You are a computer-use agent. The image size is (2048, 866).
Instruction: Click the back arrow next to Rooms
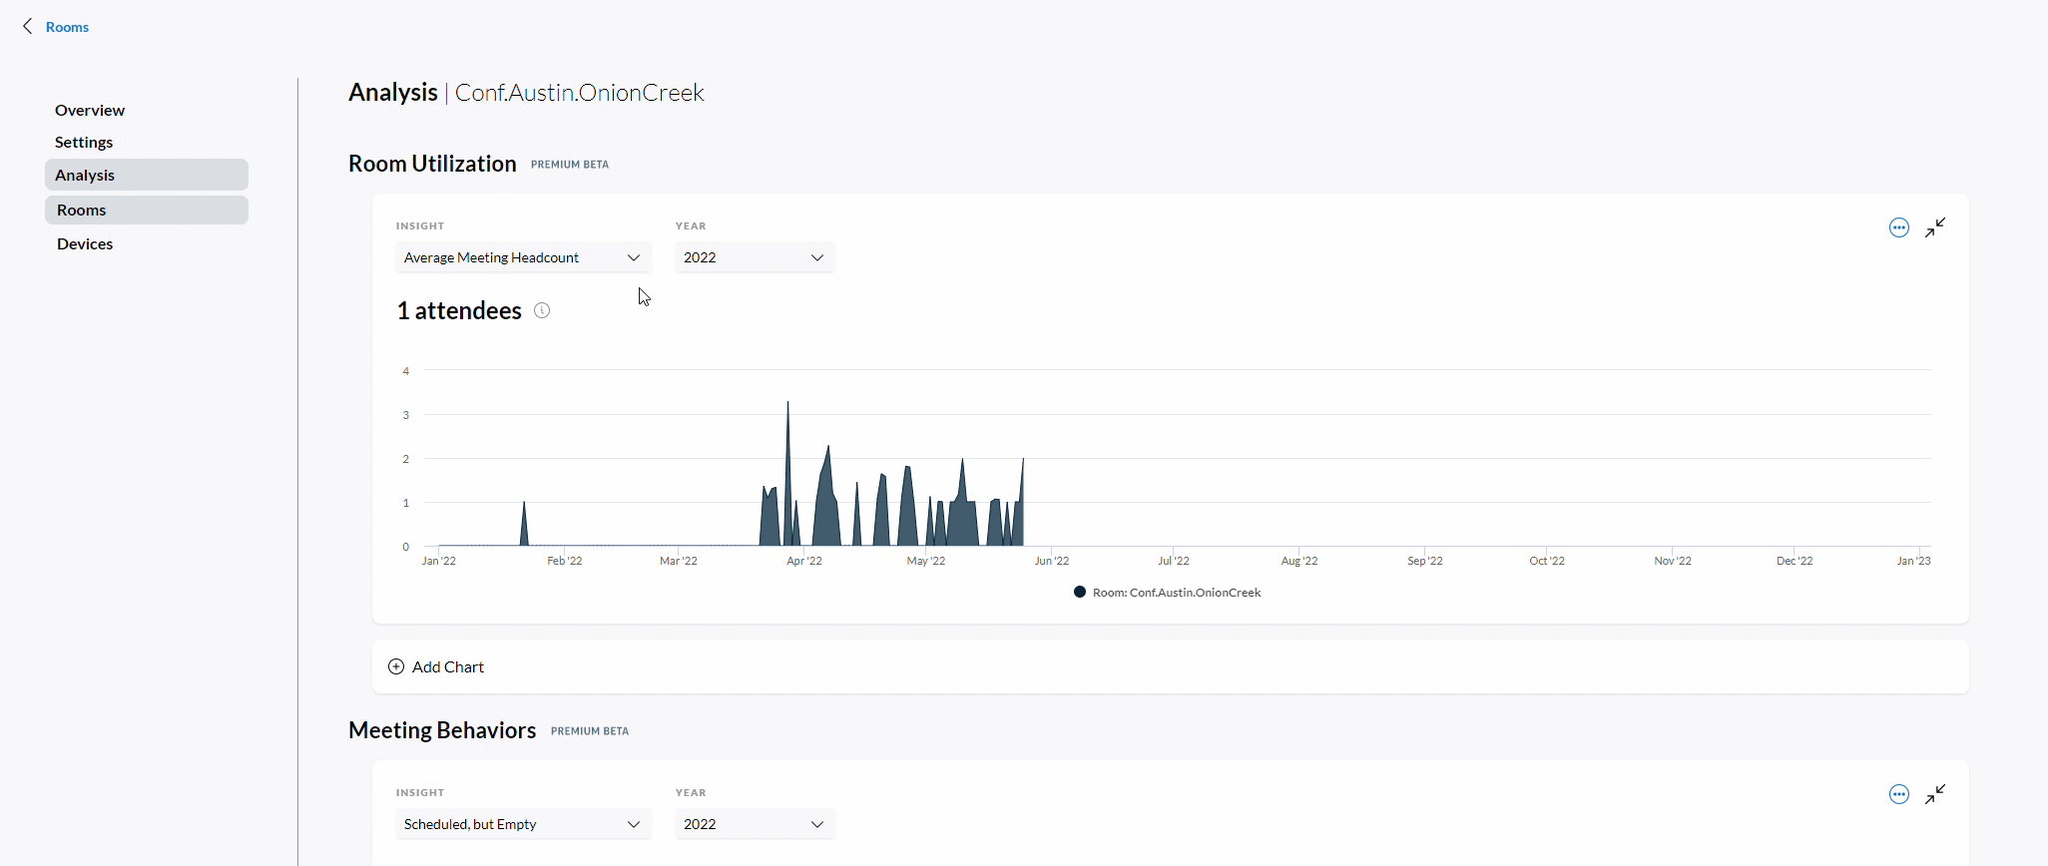tap(28, 27)
